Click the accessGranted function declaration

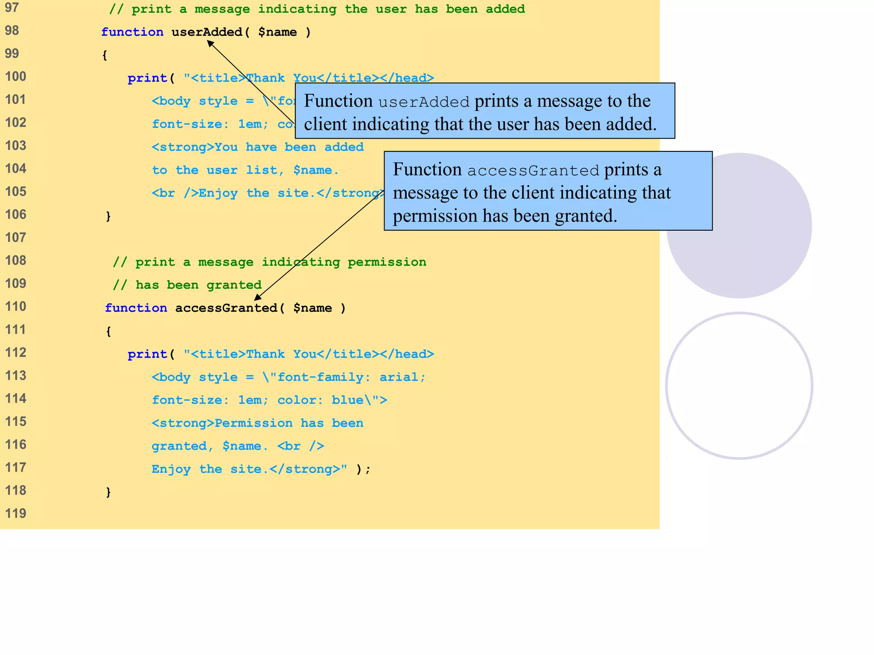click(225, 308)
